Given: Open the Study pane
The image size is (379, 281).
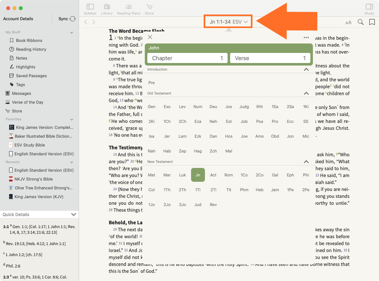Looking at the screenshot, I should click(x=369, y=9).
